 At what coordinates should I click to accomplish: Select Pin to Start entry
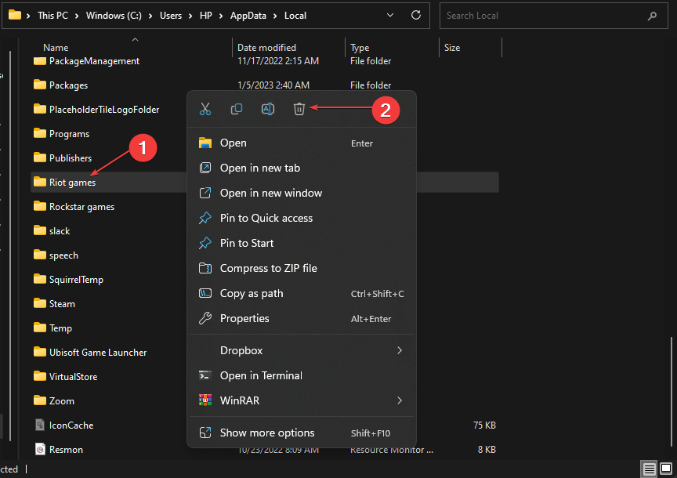tap(302, 243)
